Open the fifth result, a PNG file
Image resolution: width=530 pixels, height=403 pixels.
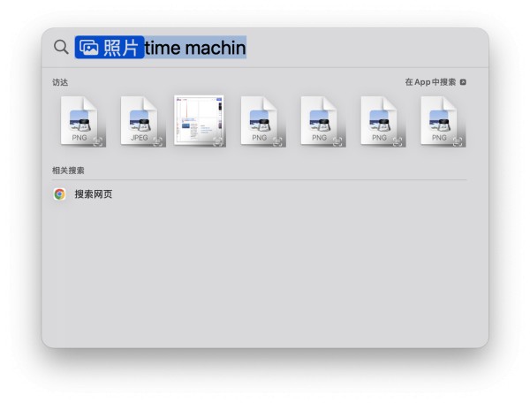coord(322,121)
